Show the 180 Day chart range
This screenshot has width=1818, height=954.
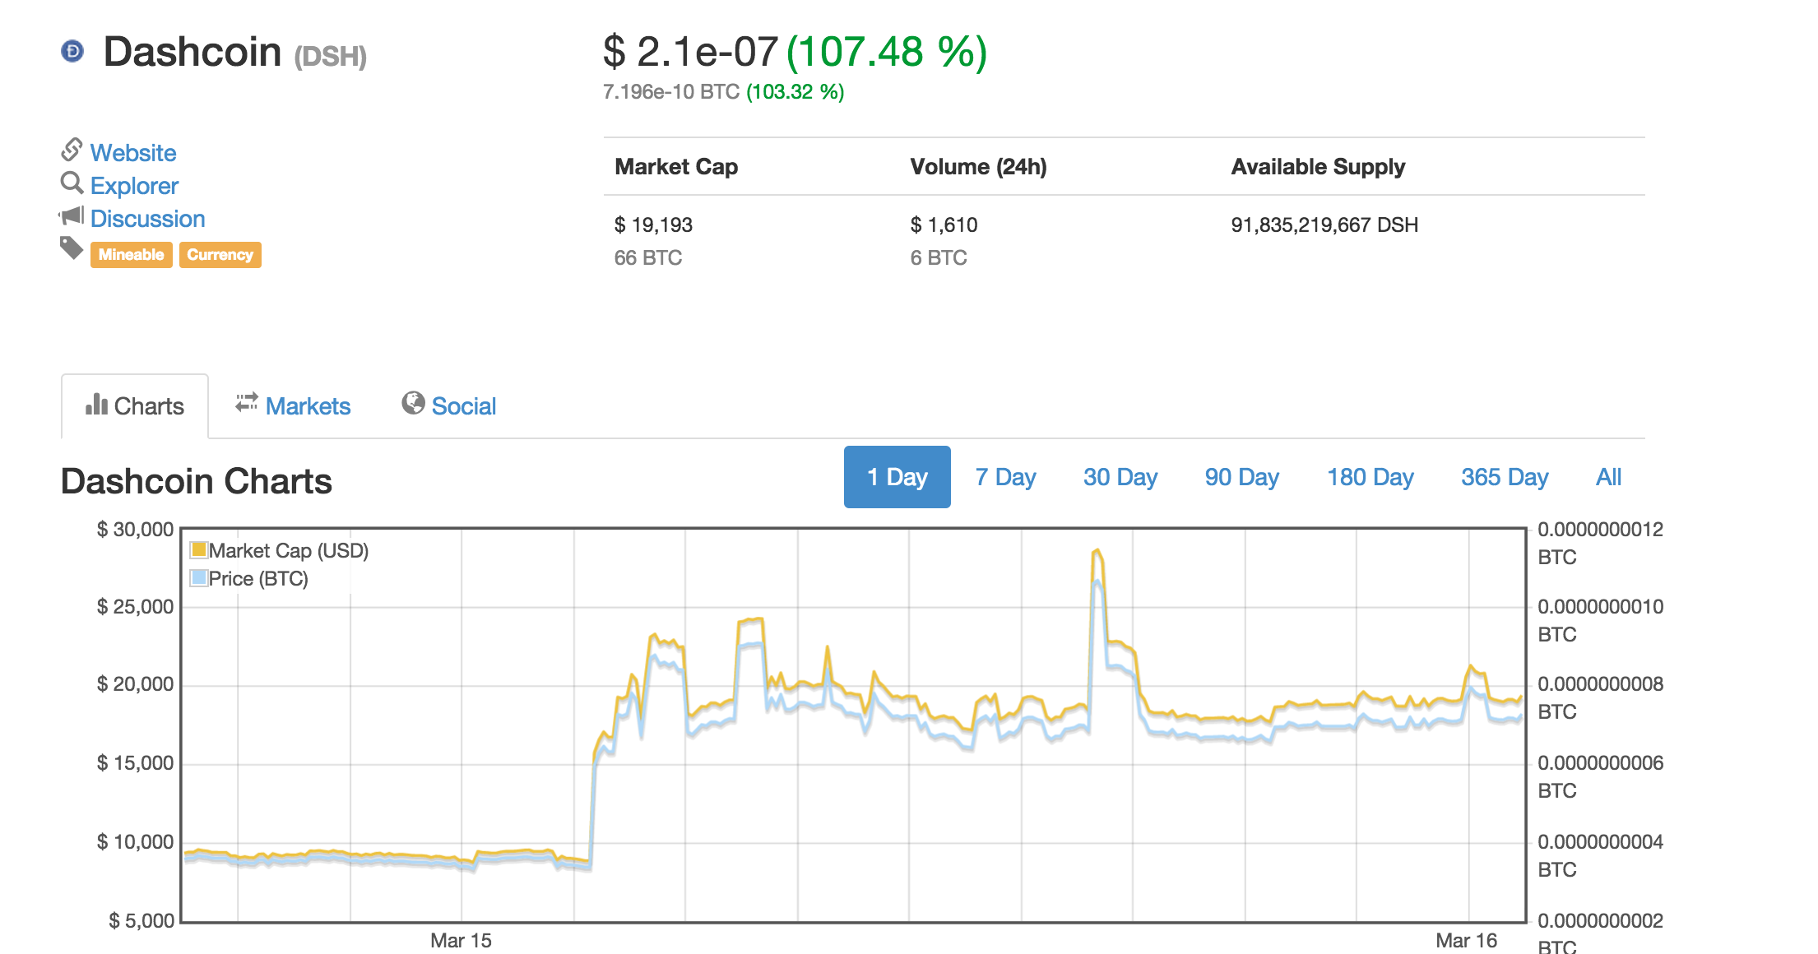(x=1370, y=477)
